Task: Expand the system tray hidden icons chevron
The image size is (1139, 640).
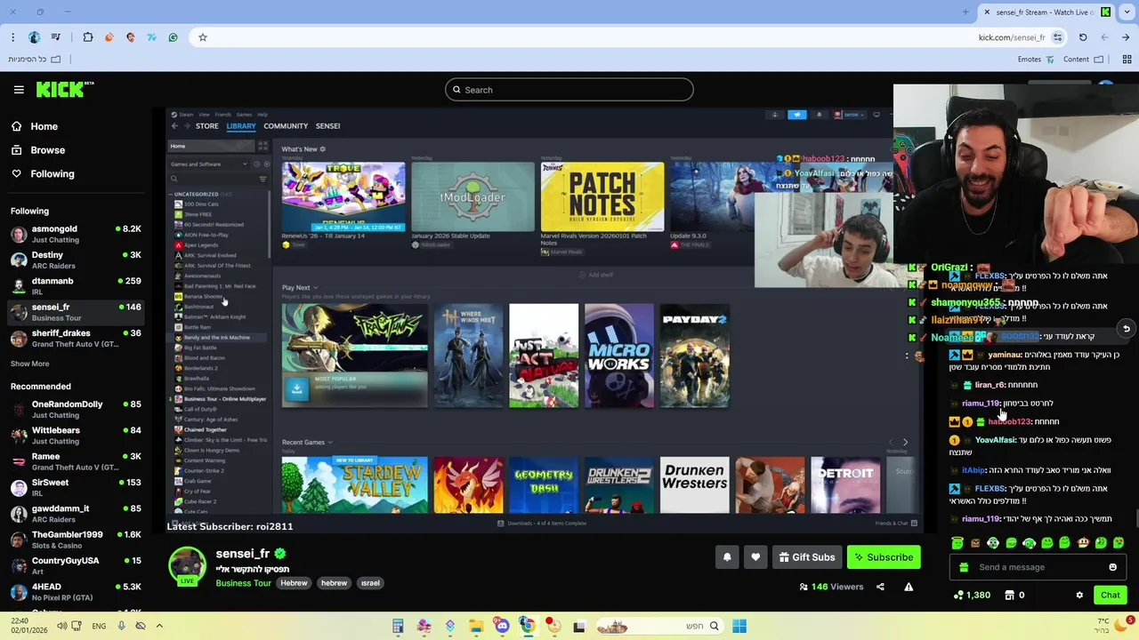Action: coord(159,626)
